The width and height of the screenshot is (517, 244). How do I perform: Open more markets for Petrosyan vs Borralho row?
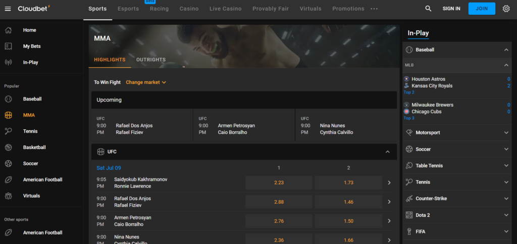389,221
